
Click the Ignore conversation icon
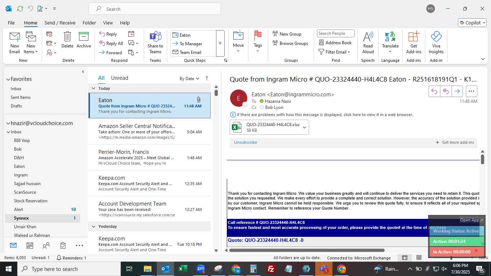coord(50,34)
